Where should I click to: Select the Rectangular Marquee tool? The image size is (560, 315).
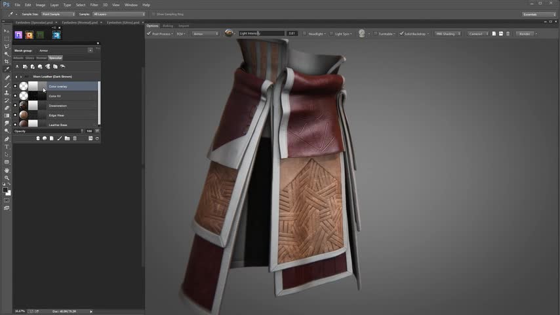[7, 39]
